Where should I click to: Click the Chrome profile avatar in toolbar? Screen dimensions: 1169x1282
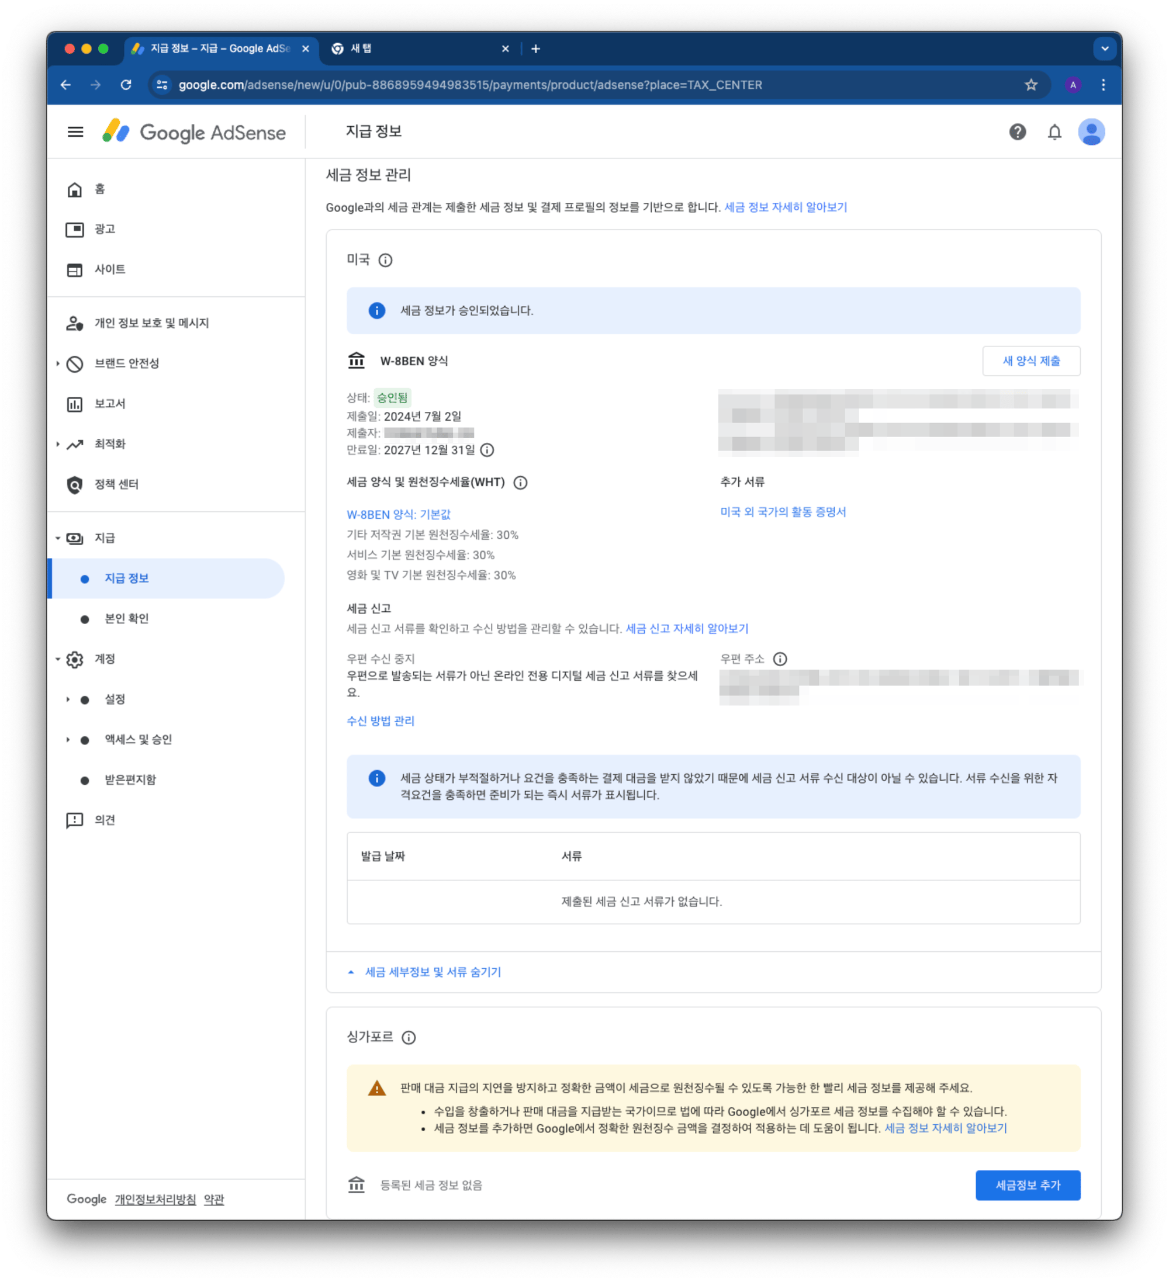pyautogui.click(x=1073, y=85)
